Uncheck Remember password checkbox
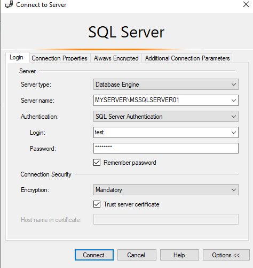The image size is (253, 268). pyautogui.click(x=97, y=163)
